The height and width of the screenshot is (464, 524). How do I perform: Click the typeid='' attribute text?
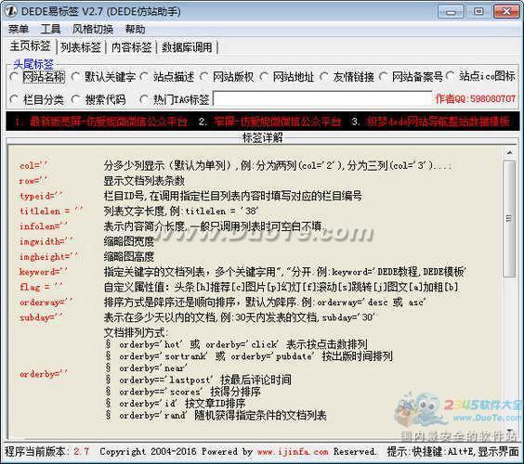pos(41,196)
